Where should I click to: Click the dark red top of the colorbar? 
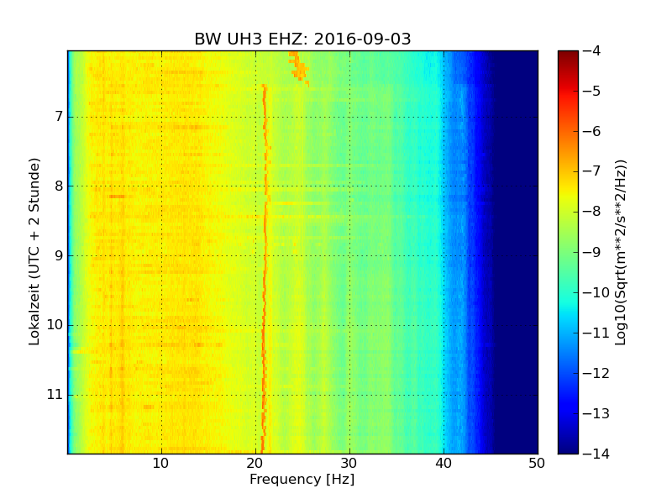coord(568,55)
